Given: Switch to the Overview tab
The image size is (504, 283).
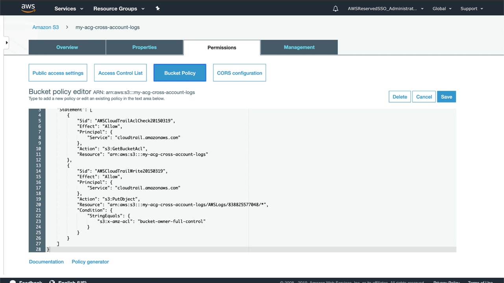Looking at the screenshot, I should pyautogui.click(x=67, y=47).
